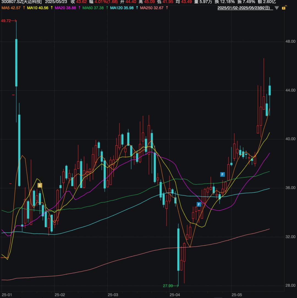Toggle the MA250 moving average label

click(152, 8)
